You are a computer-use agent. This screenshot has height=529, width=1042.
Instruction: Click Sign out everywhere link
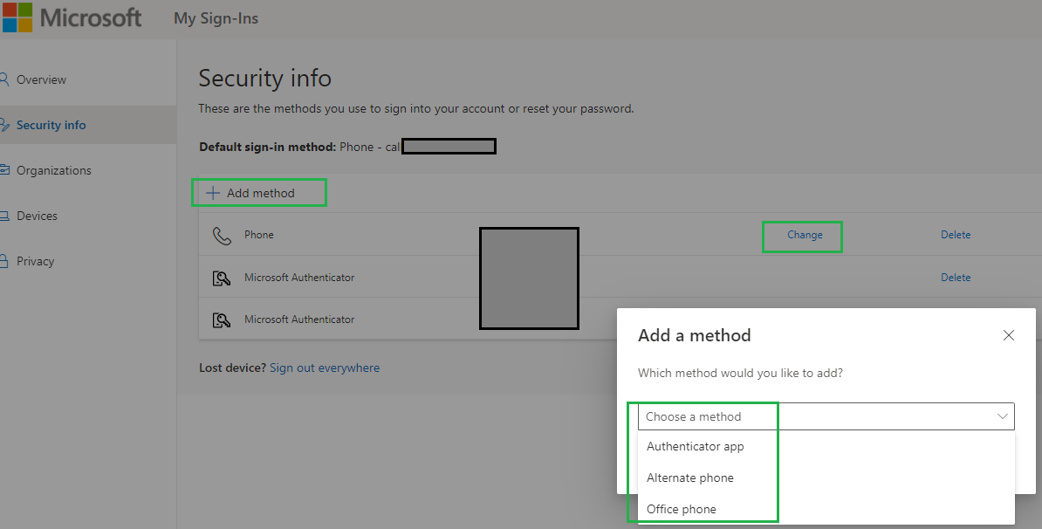click(325, 368)
